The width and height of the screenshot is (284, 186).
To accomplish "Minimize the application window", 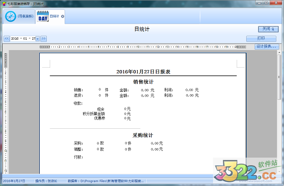I will coord(259,3).
